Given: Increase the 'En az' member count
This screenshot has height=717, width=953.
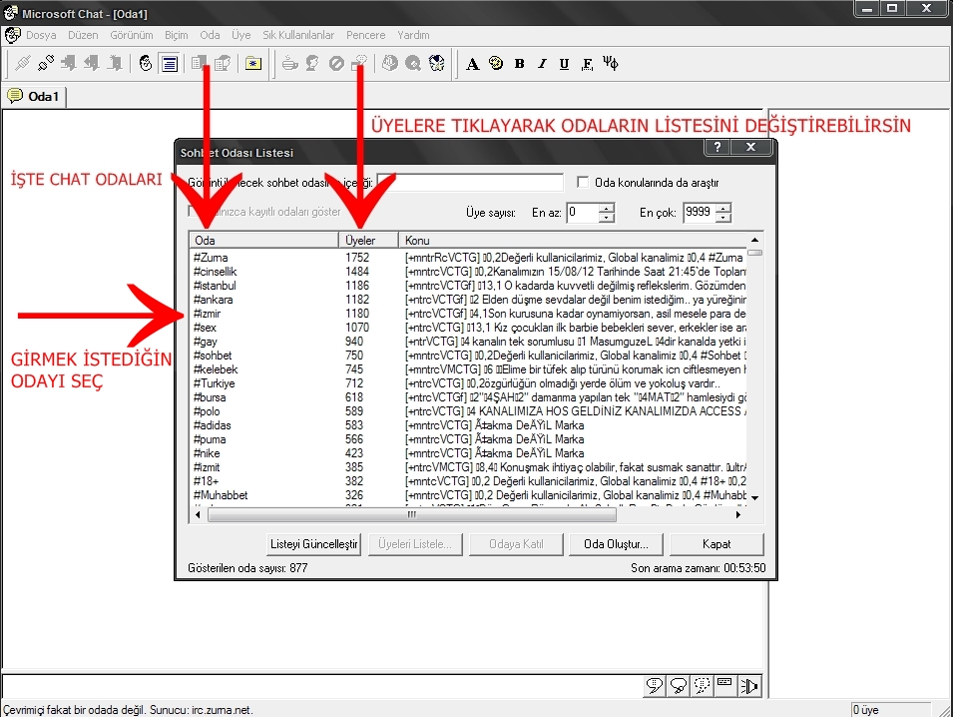Looking at the screenshot, I should 607,208.
